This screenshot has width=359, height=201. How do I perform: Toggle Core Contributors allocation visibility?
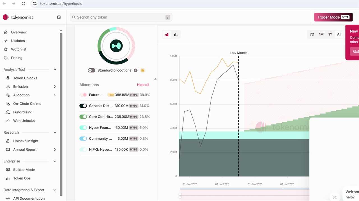pyautogui.click(x=83, y=117)
